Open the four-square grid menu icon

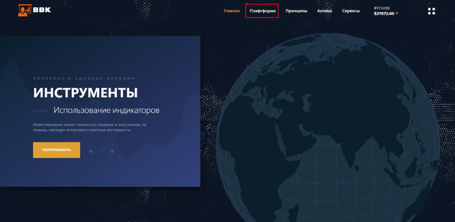click(x=431, y=11)
